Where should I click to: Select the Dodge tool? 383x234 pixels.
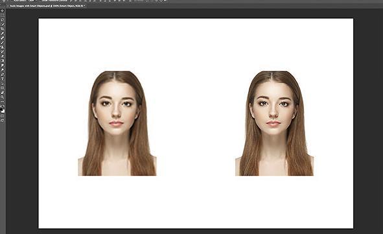point(3,70)
